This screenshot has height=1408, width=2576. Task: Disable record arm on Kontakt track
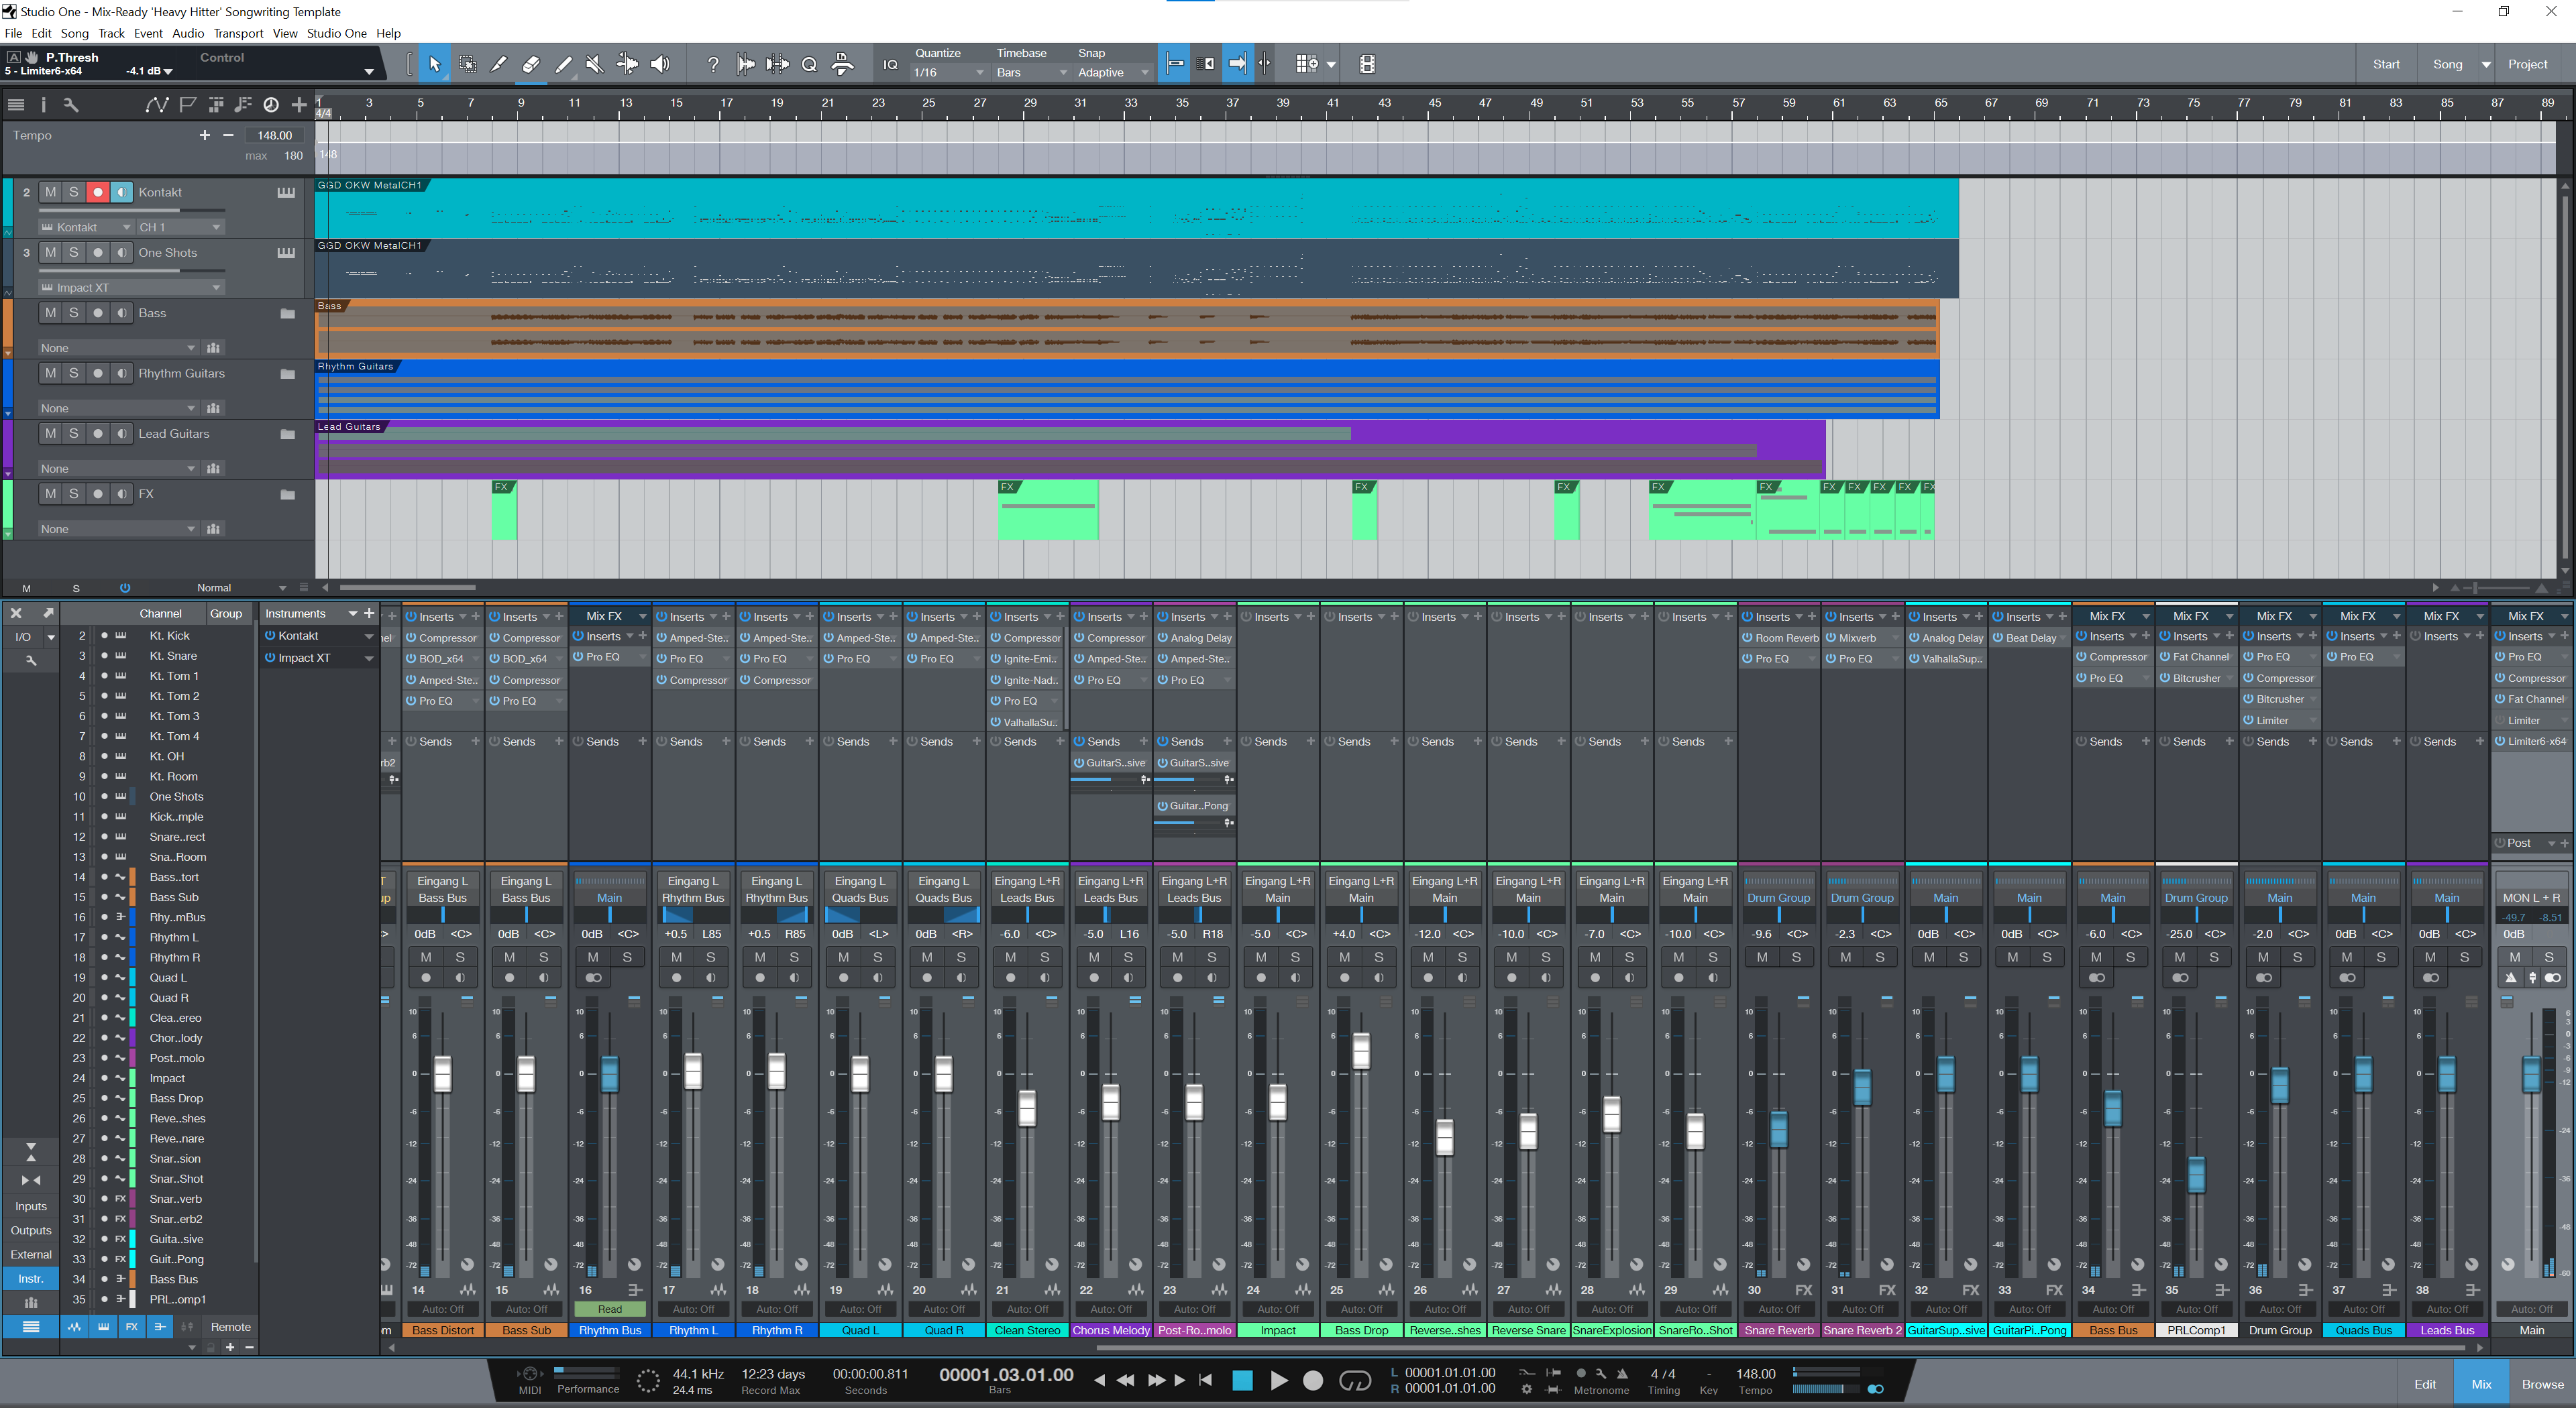[x=97, y=192]
